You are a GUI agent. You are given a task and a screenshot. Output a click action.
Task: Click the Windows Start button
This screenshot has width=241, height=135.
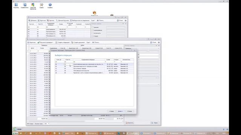coord(15,133)
